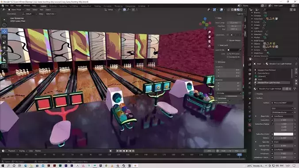The image size is (299, 168).
Task: Select the Annotate pencil tool
Action: [4, 54]
